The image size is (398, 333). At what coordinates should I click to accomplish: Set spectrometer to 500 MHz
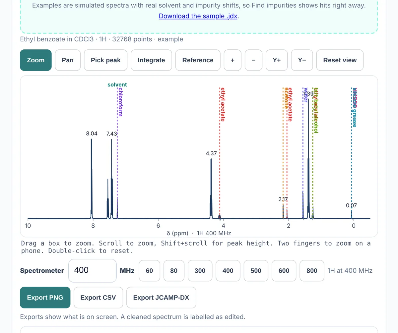(x=256, y=271)
